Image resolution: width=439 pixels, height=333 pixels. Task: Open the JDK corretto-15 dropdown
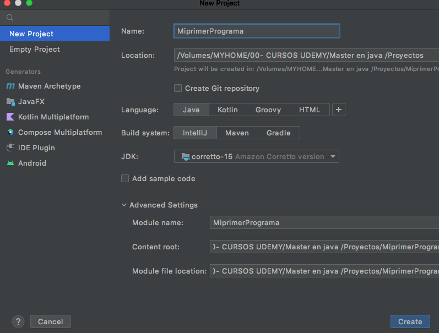click(257, 156)
